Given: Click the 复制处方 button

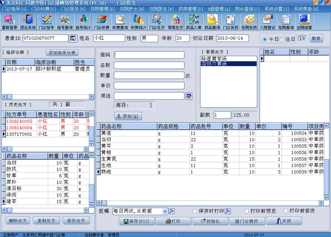Looking at the screenshot, I should point(46,221).
